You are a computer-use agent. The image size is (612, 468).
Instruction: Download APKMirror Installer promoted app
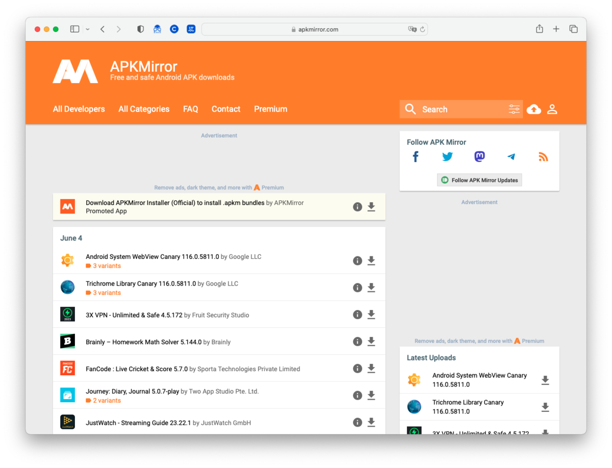371,206
